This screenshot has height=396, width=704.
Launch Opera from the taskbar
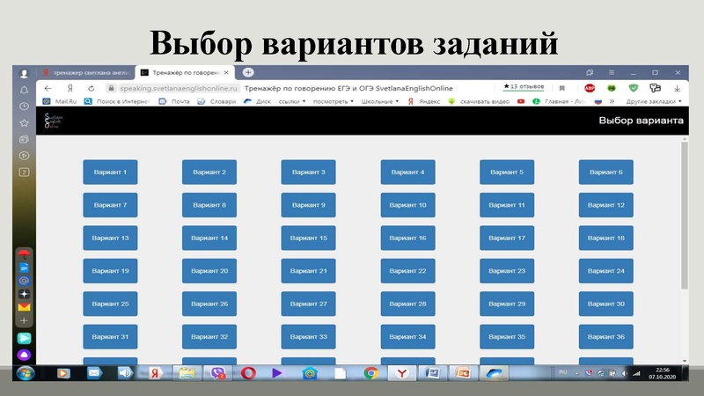(x=248, y=373)
